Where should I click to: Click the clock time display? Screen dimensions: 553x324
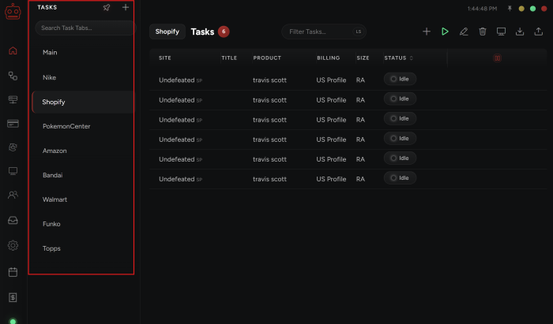tap(482, 9)
